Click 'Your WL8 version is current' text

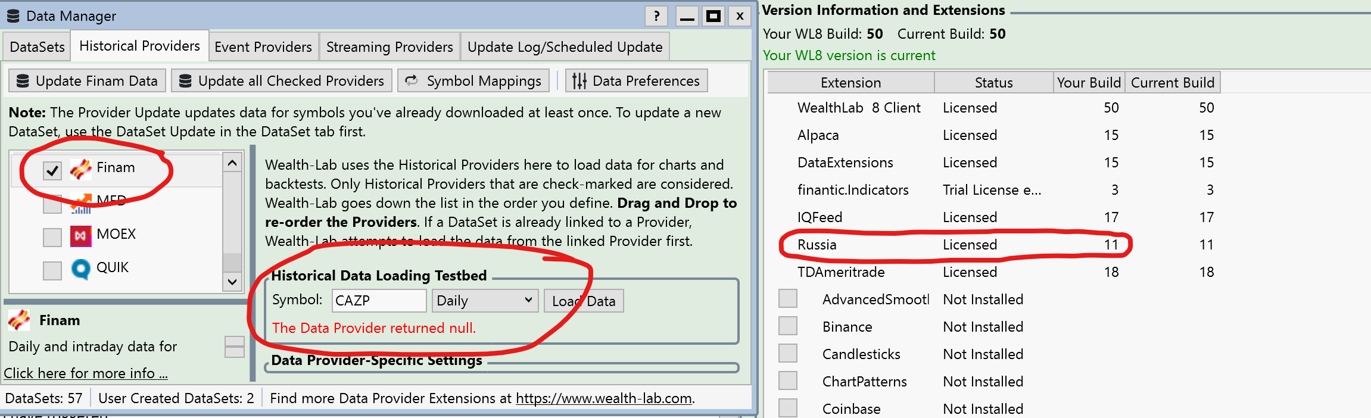[849, 55]
